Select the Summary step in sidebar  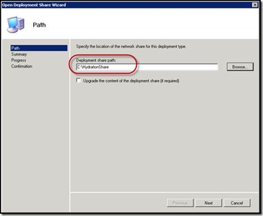click(19, 54)
